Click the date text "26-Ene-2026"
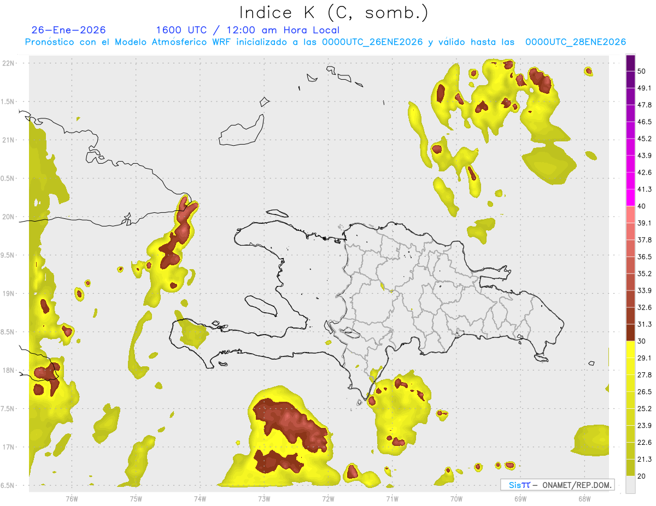Viewport: 656px width, 506px height. 69,30
